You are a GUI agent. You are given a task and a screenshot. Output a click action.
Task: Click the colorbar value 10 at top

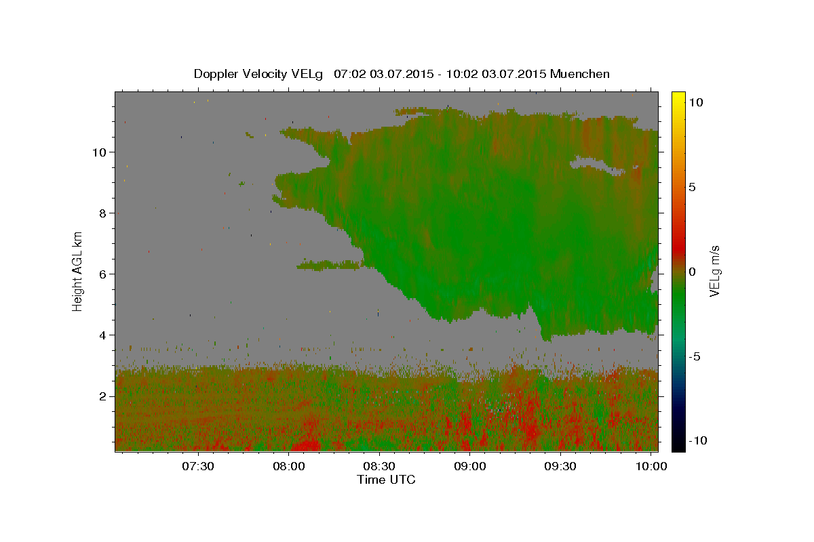pyautogui.click(x=696, y=102)
